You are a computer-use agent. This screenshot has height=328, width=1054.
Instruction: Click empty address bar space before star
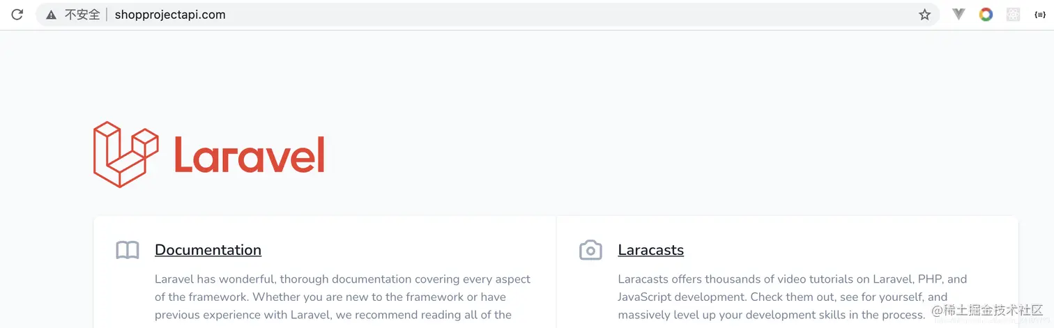(x=558, y=15)
